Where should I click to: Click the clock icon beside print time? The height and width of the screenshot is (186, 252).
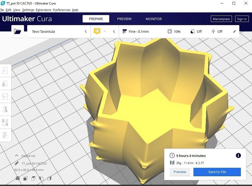coord(172,156)
